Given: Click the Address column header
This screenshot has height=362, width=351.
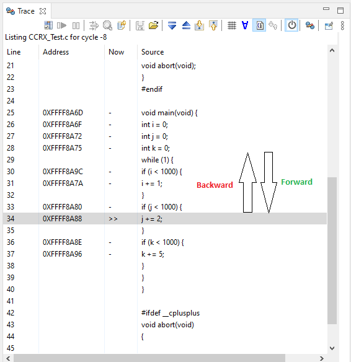Looking at the screenshot, I should [x=56, y=52].
